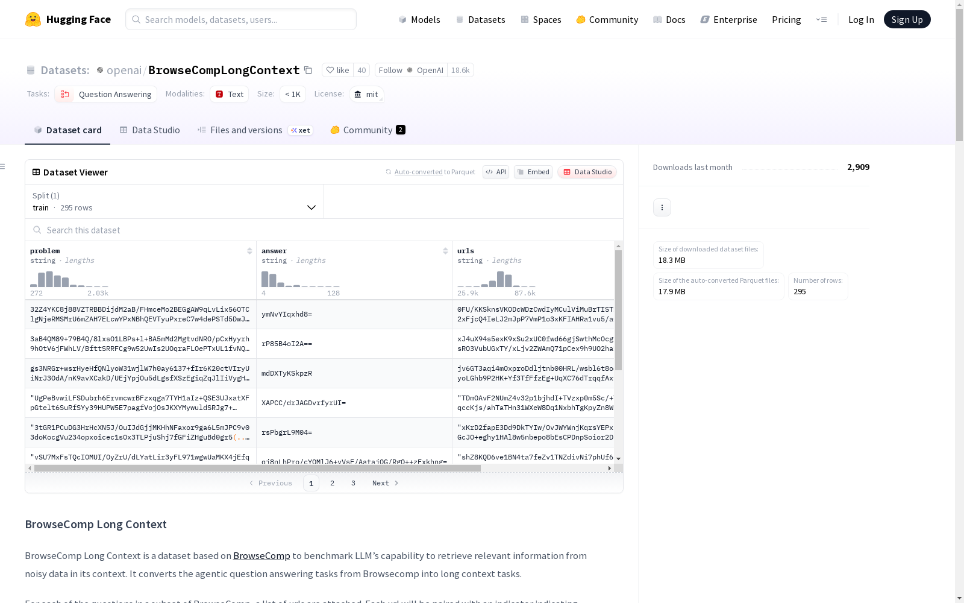Image resolution: width=964 pixels, height=603 pixels.
Task: Click the BrowseCompLongContext dataset title
Action: (224, 70)
